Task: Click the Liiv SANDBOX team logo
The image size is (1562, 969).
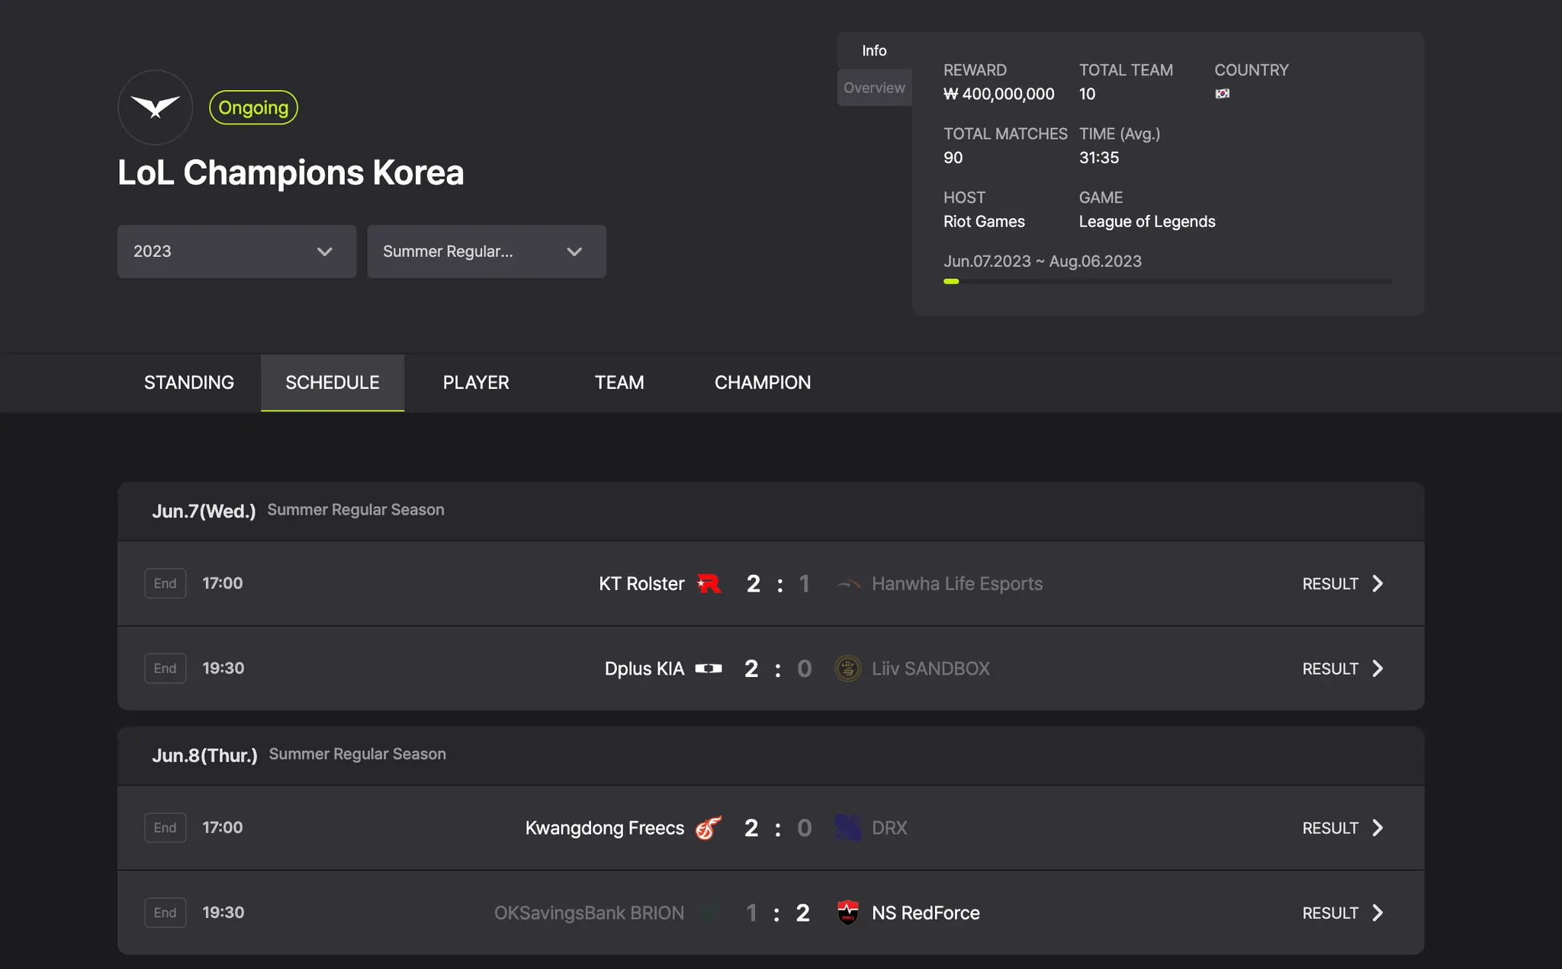Action: tap(847, 669)
